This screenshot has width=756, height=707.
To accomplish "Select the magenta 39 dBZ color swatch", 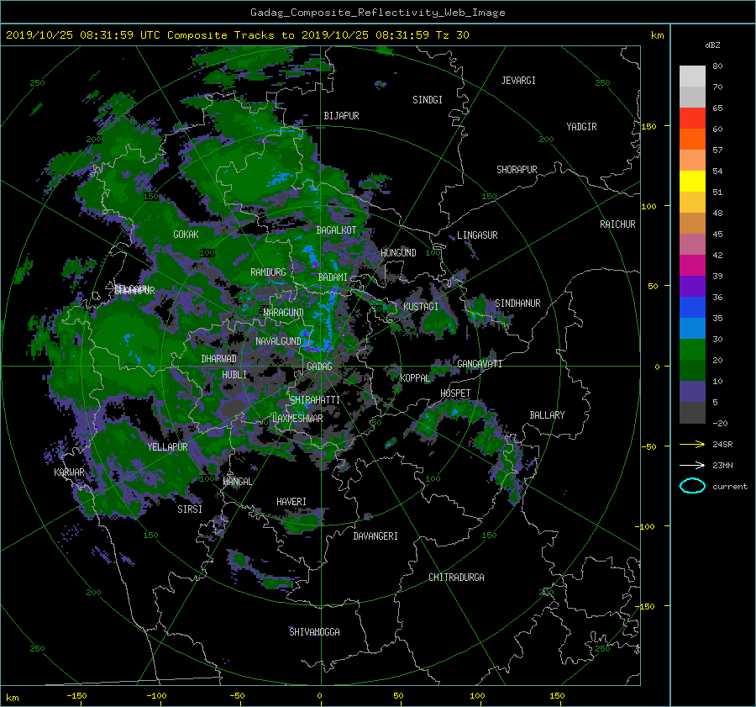I will coord(692,265).
